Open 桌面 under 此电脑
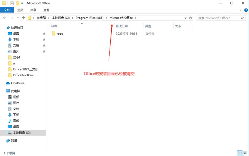 pyautogui.click(x=16, y=127)
